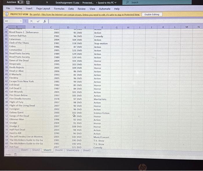Open the Insert ribbon tab
The height and width of the screenshot is (171, 203).
tap(29, 8)
